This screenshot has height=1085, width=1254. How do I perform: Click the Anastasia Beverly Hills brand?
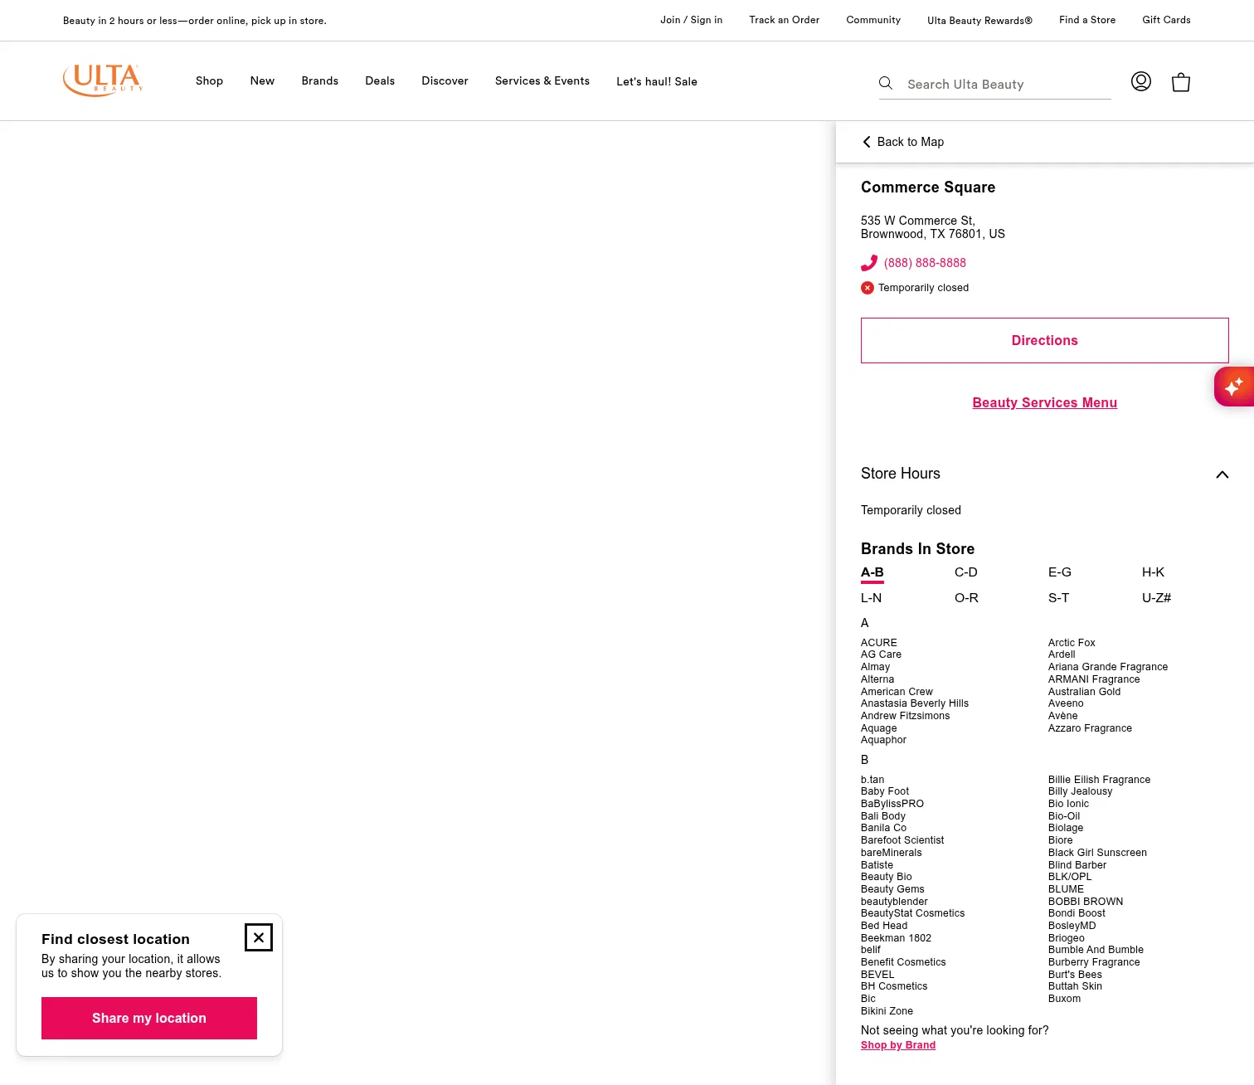click(915, 703)
